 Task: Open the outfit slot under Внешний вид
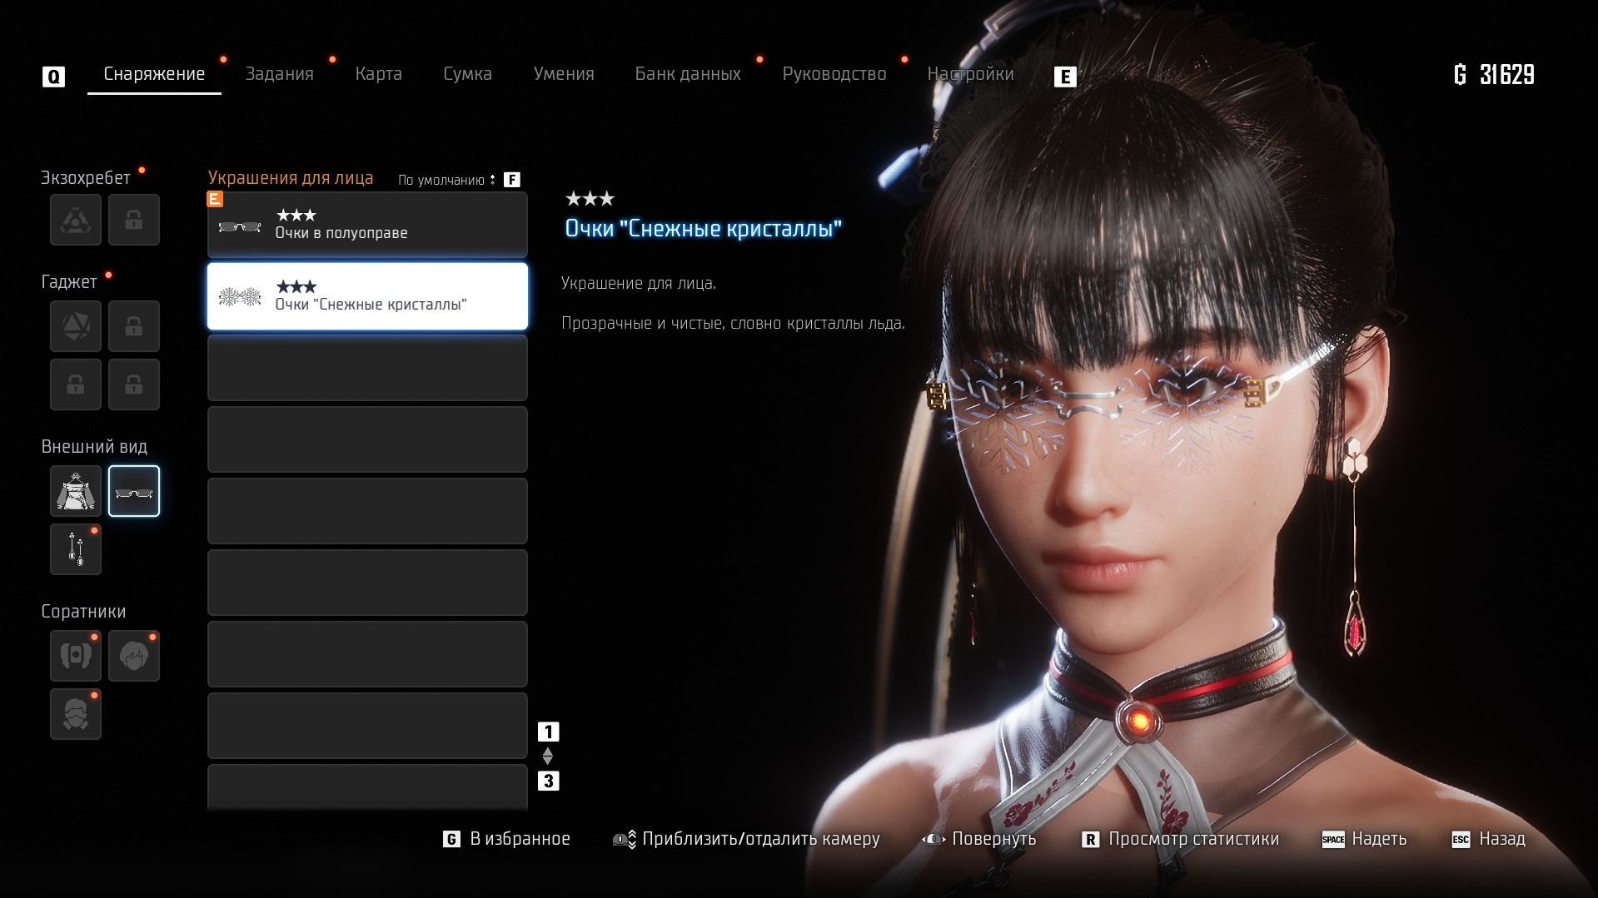pyautogui.click(x=76, y=492)
